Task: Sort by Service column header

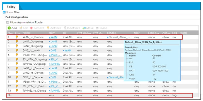Action: pos(112,33)
